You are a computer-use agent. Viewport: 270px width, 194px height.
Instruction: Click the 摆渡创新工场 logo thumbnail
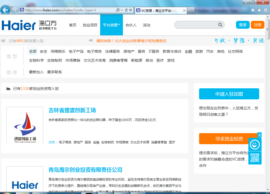coord(25,125)
